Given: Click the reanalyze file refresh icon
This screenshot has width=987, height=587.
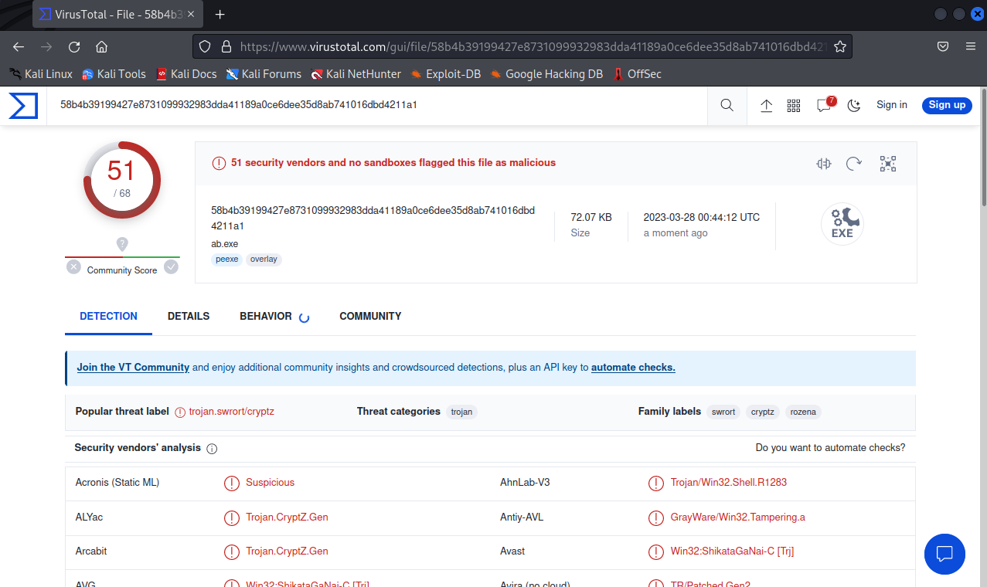Looking at the screenshot, I should click(x=854, y=164).
